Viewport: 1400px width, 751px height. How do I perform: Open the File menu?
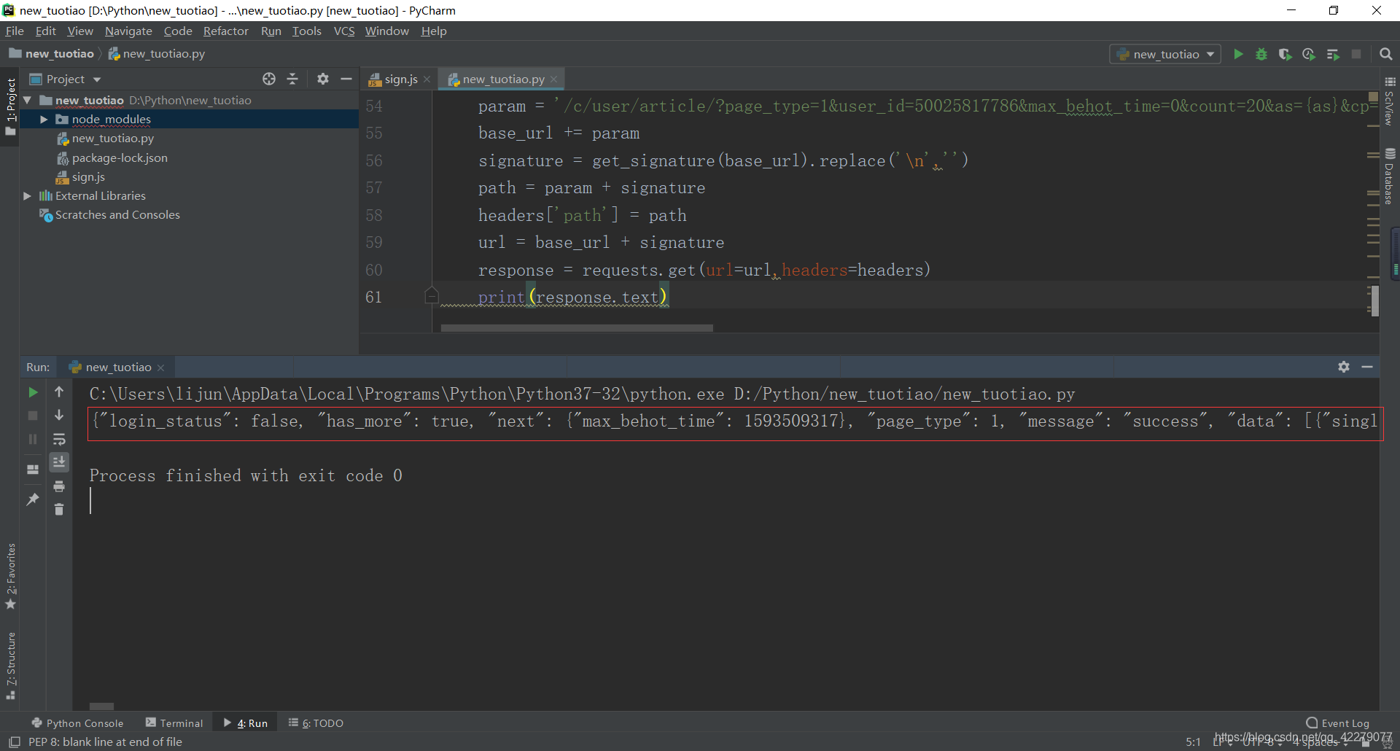point(15,31)
